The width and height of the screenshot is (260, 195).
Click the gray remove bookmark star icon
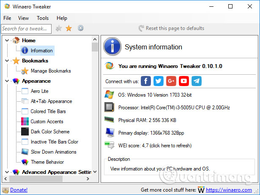pyautogui.click(x=59, y=28)
